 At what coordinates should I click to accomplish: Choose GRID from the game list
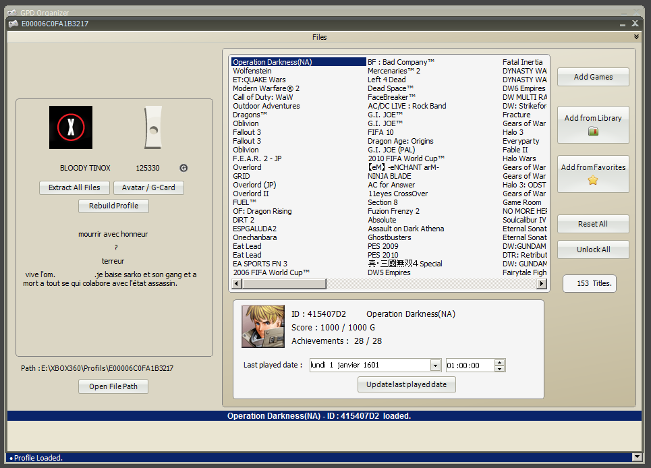pos(242,176)
